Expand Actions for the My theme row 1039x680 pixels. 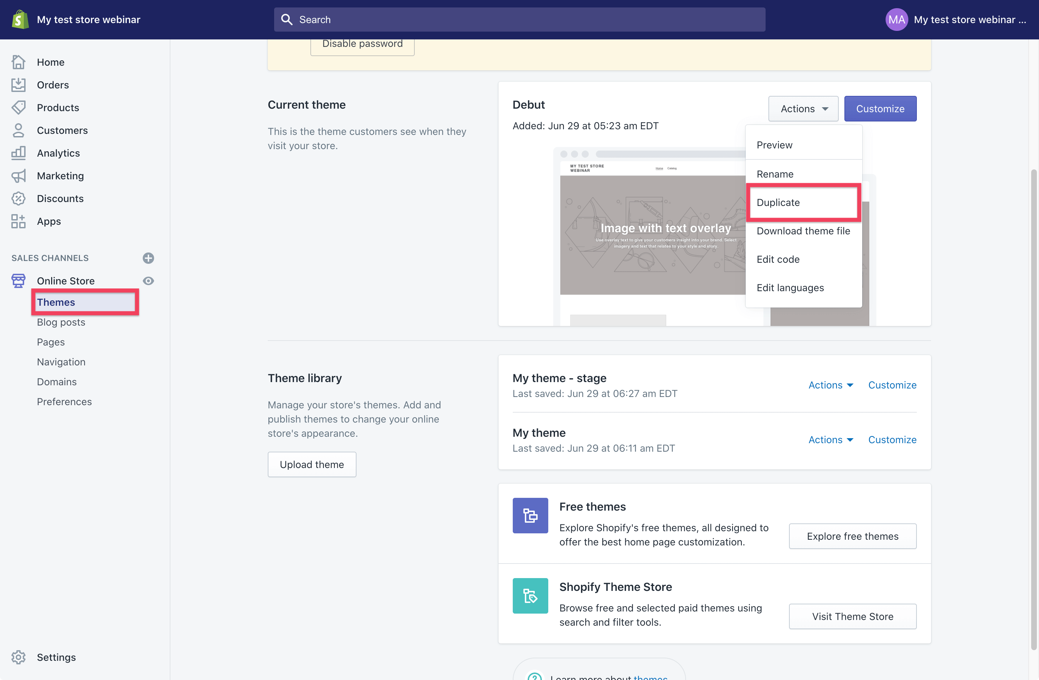pyautogui.click(x=831, y=440)
